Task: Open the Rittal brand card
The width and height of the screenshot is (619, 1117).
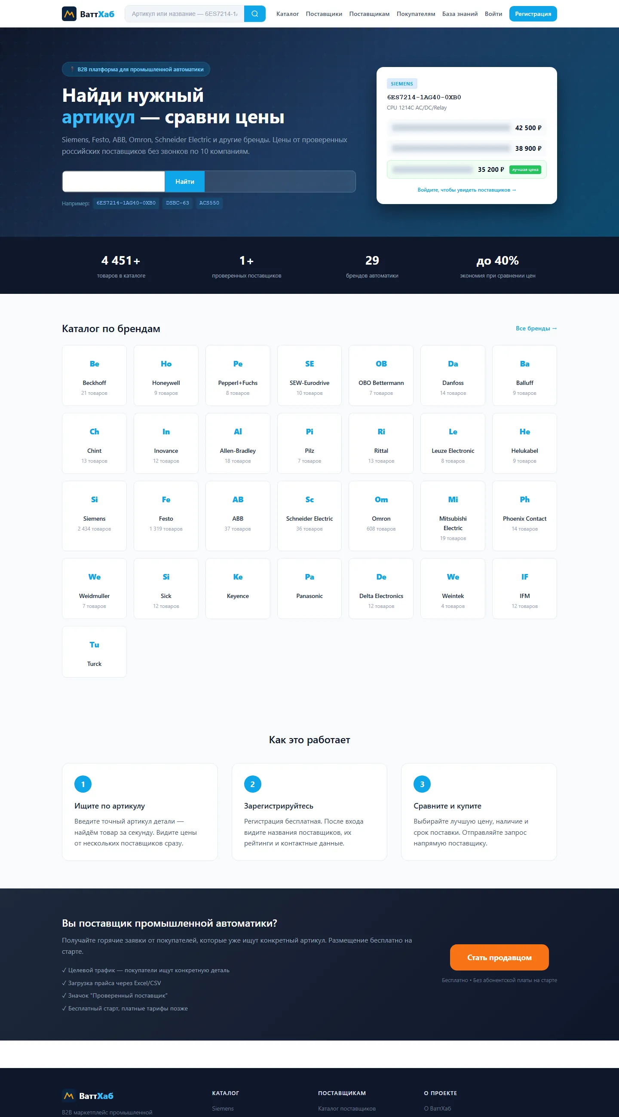Action: click(381, 443)
